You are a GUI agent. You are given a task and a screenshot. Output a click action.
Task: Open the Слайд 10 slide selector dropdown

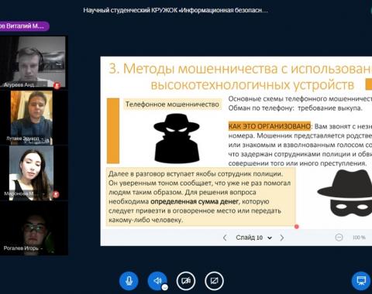(253, 238)
